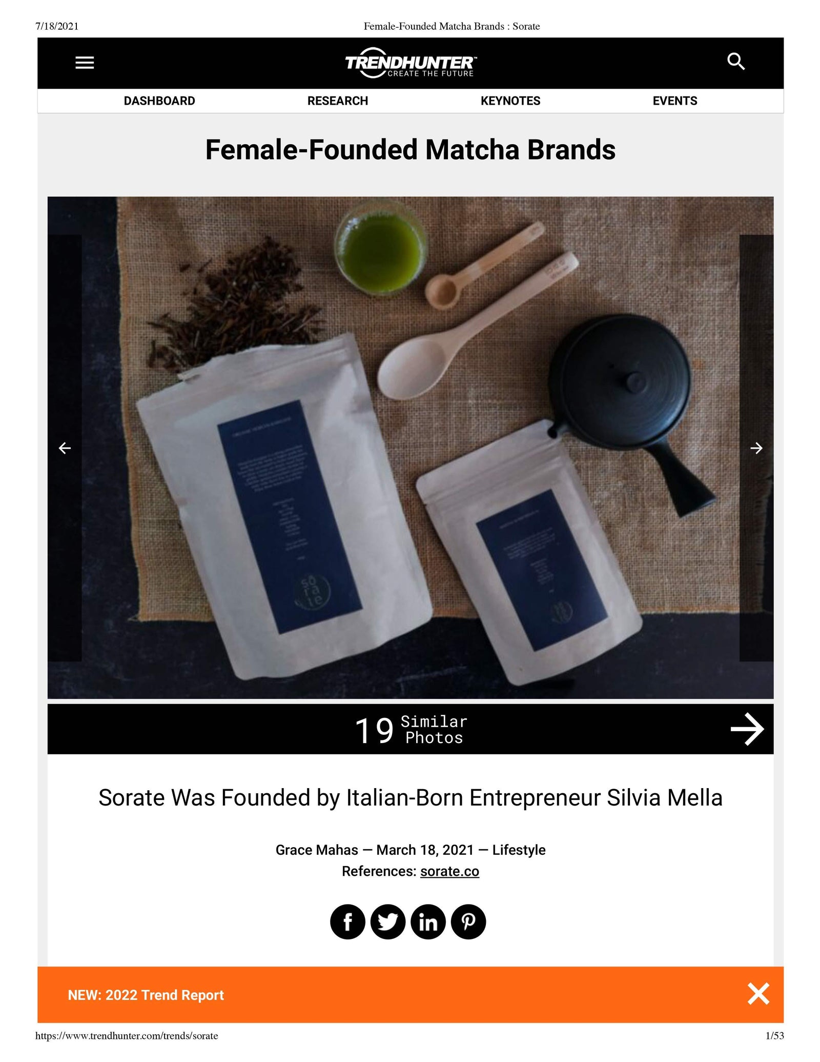This screenshot has height=1062, width=820.
Task: Select the Lifestyle category link
Action: [x=519, y=850]
